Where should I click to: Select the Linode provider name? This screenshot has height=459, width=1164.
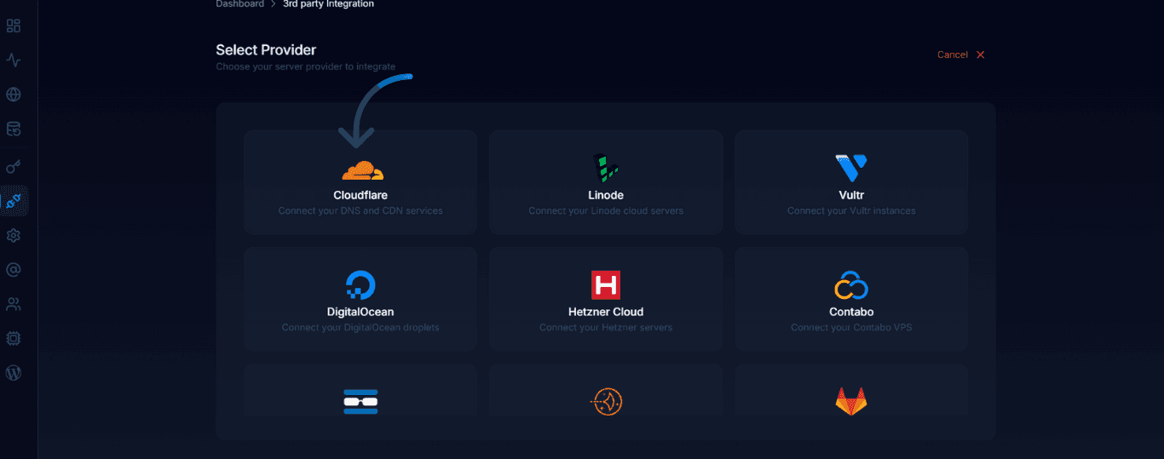(x=606, y=195)
